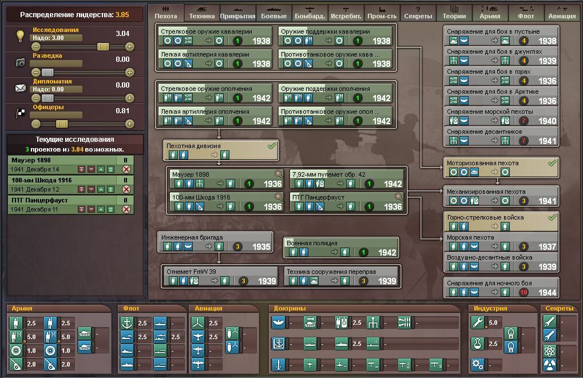The height and width of the screenshot is (378, 583).
Task: Open the Секреты tab
Action: point(418,13)
